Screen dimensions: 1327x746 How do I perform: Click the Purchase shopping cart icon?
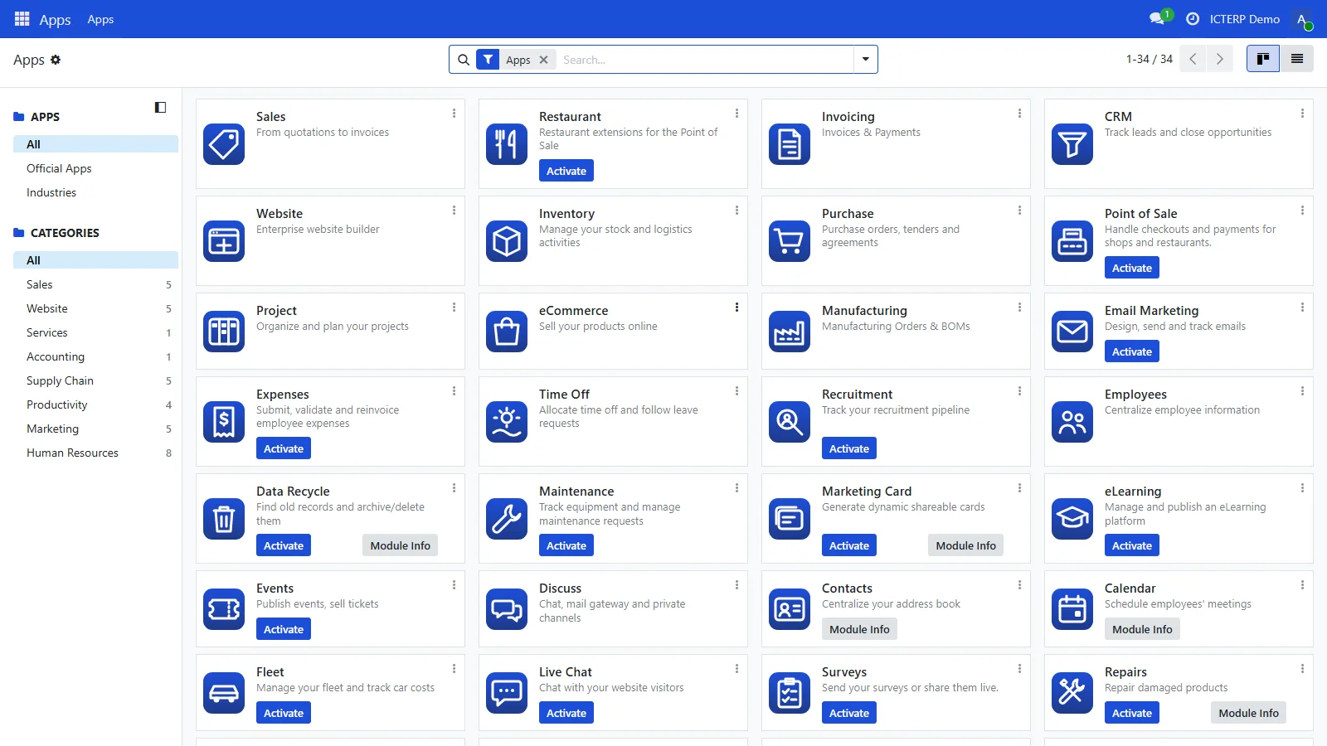coord(790,241)
